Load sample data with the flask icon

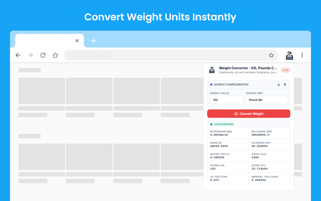point(279,85)
